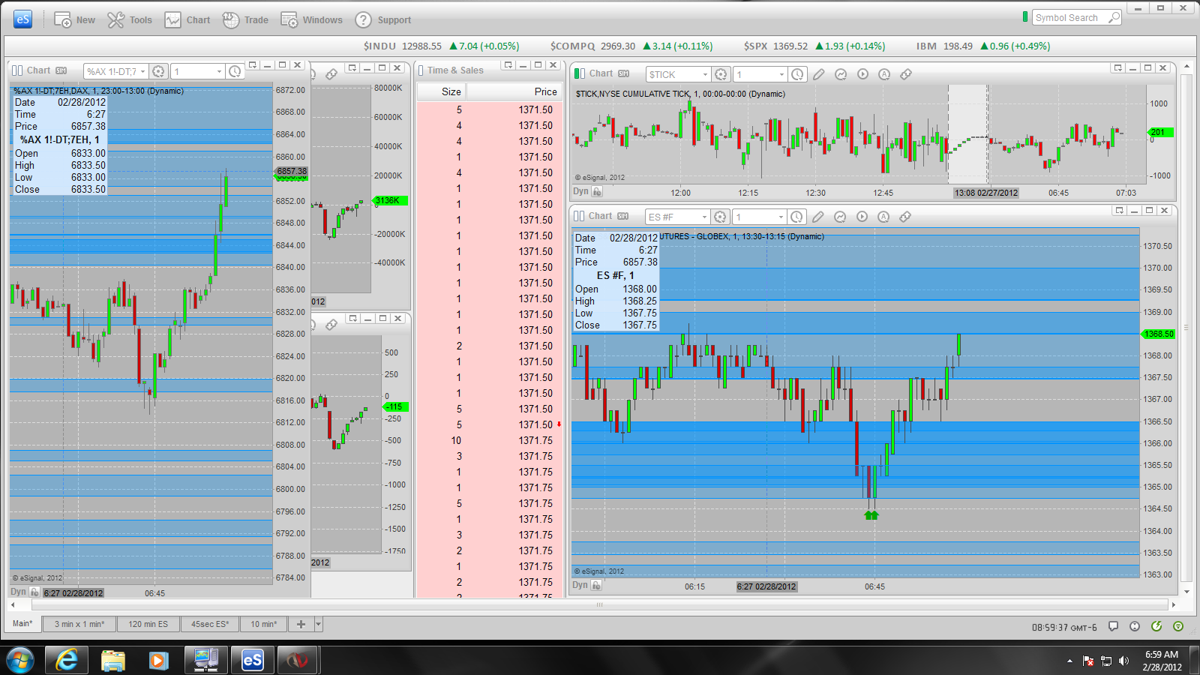Click the $SPX ticker quote
The width and height of the screenshot is (1200, 675).
[814, 46]
